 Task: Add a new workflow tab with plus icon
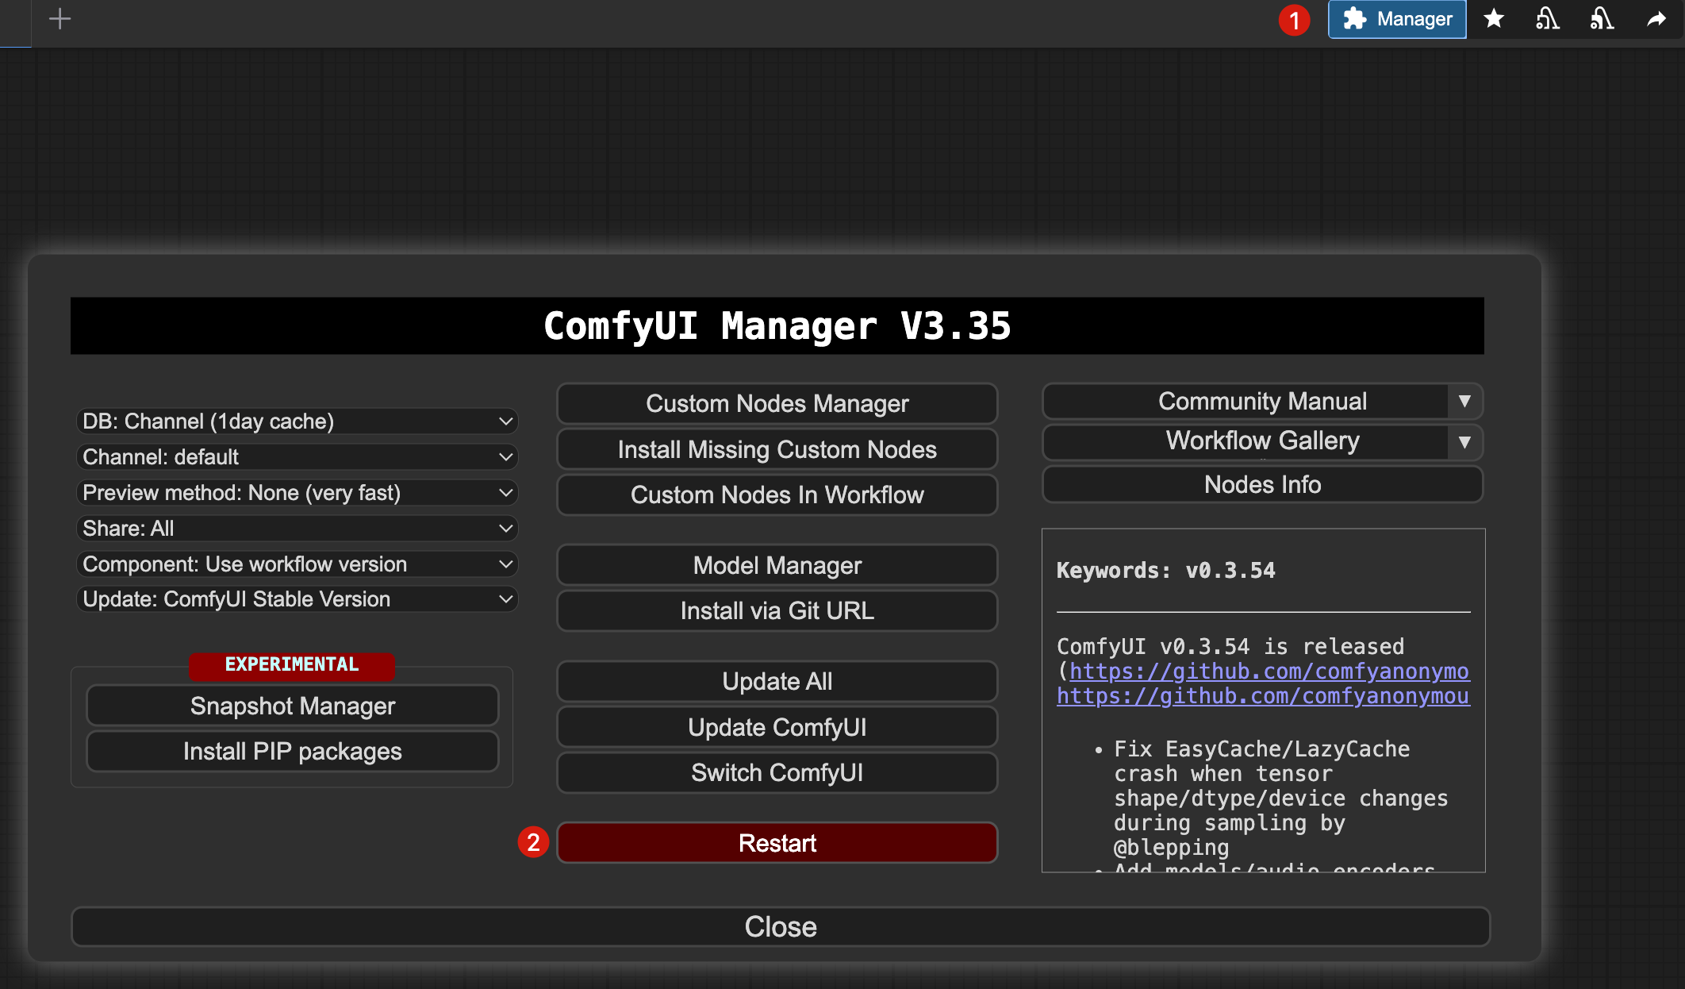[x=59, y=19]
